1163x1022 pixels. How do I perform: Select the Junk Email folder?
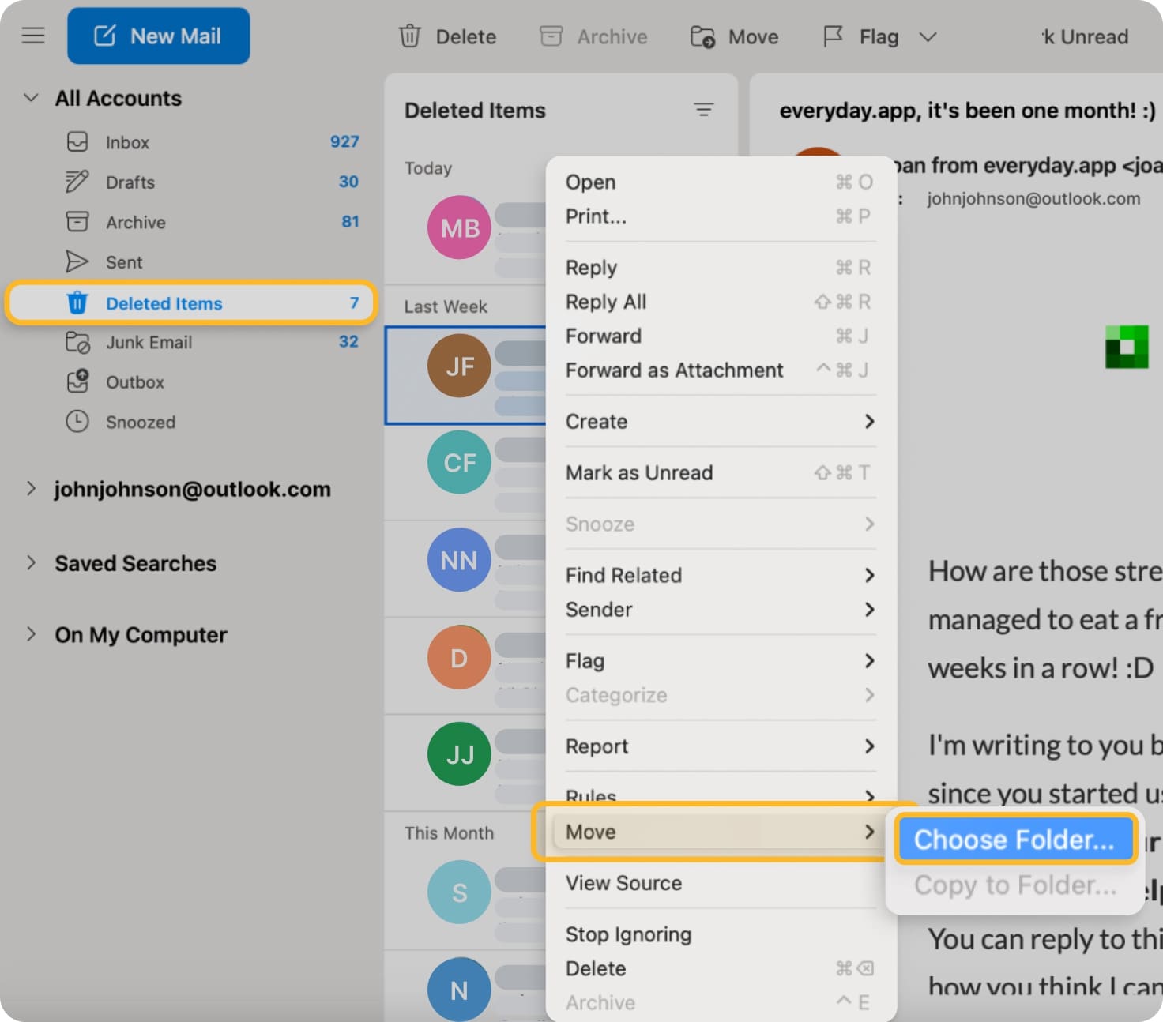pyautogui.click(x=149, y=342)
